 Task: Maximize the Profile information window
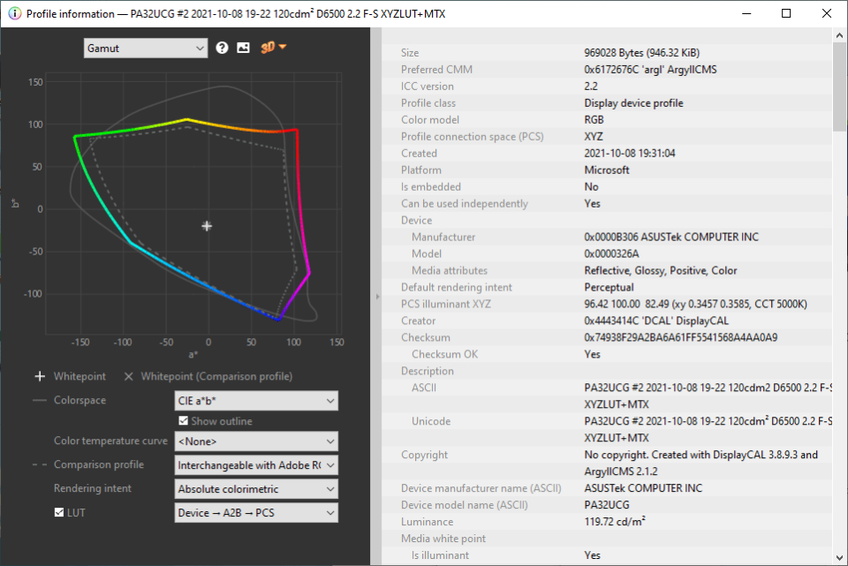click(786, 13)
